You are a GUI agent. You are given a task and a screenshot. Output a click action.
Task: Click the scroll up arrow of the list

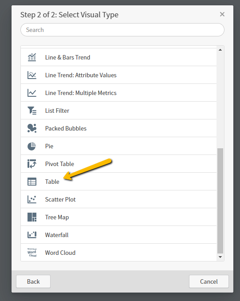tap(220, 50)
